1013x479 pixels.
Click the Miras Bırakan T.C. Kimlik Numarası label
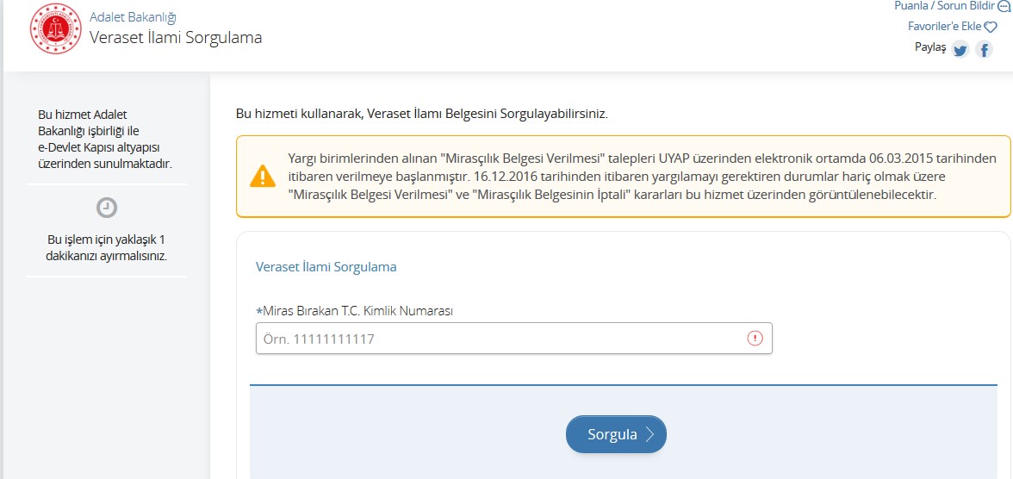click(x=355, y=311)
